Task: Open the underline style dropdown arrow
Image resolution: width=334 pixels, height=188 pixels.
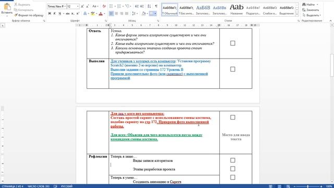Action: click(x=63, y=14)
